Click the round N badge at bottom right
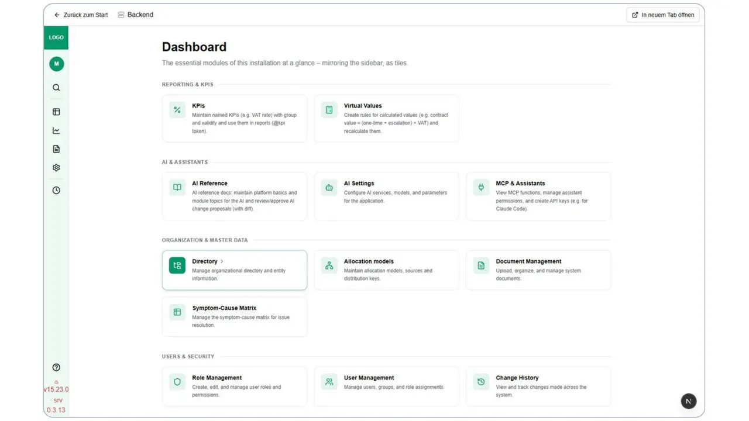 (689, 401)
